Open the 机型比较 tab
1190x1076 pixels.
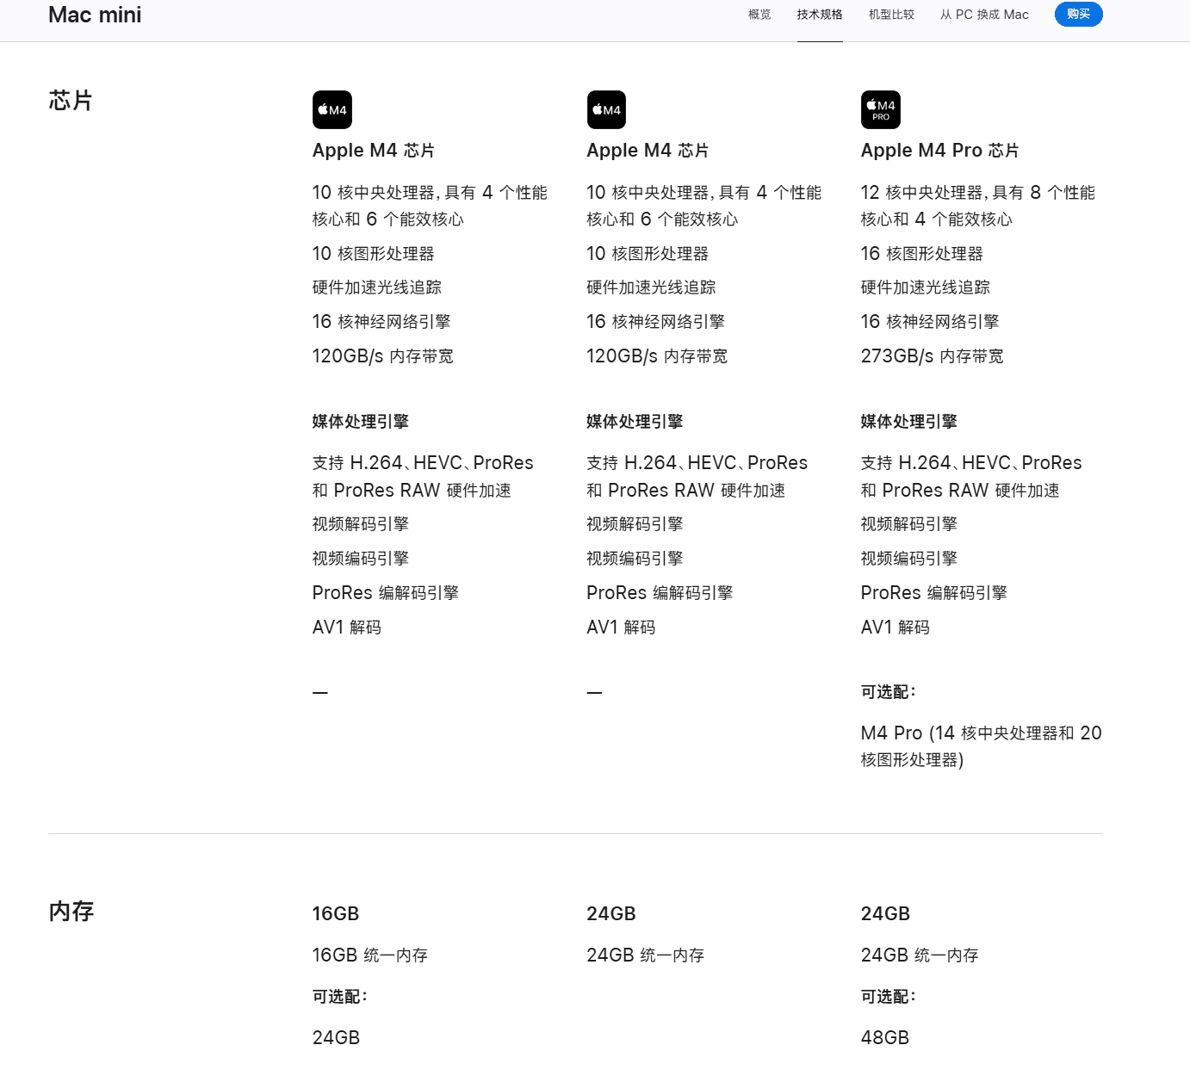click(891, 15)
